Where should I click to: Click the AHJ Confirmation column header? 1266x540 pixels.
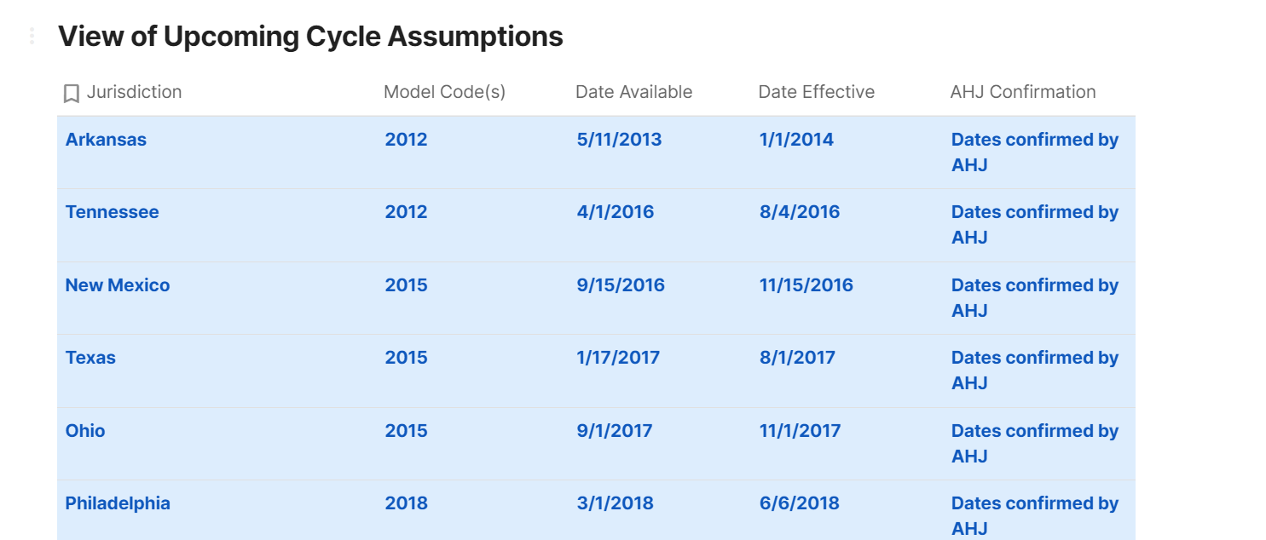pyautogui.click(x=1022, y=92)
